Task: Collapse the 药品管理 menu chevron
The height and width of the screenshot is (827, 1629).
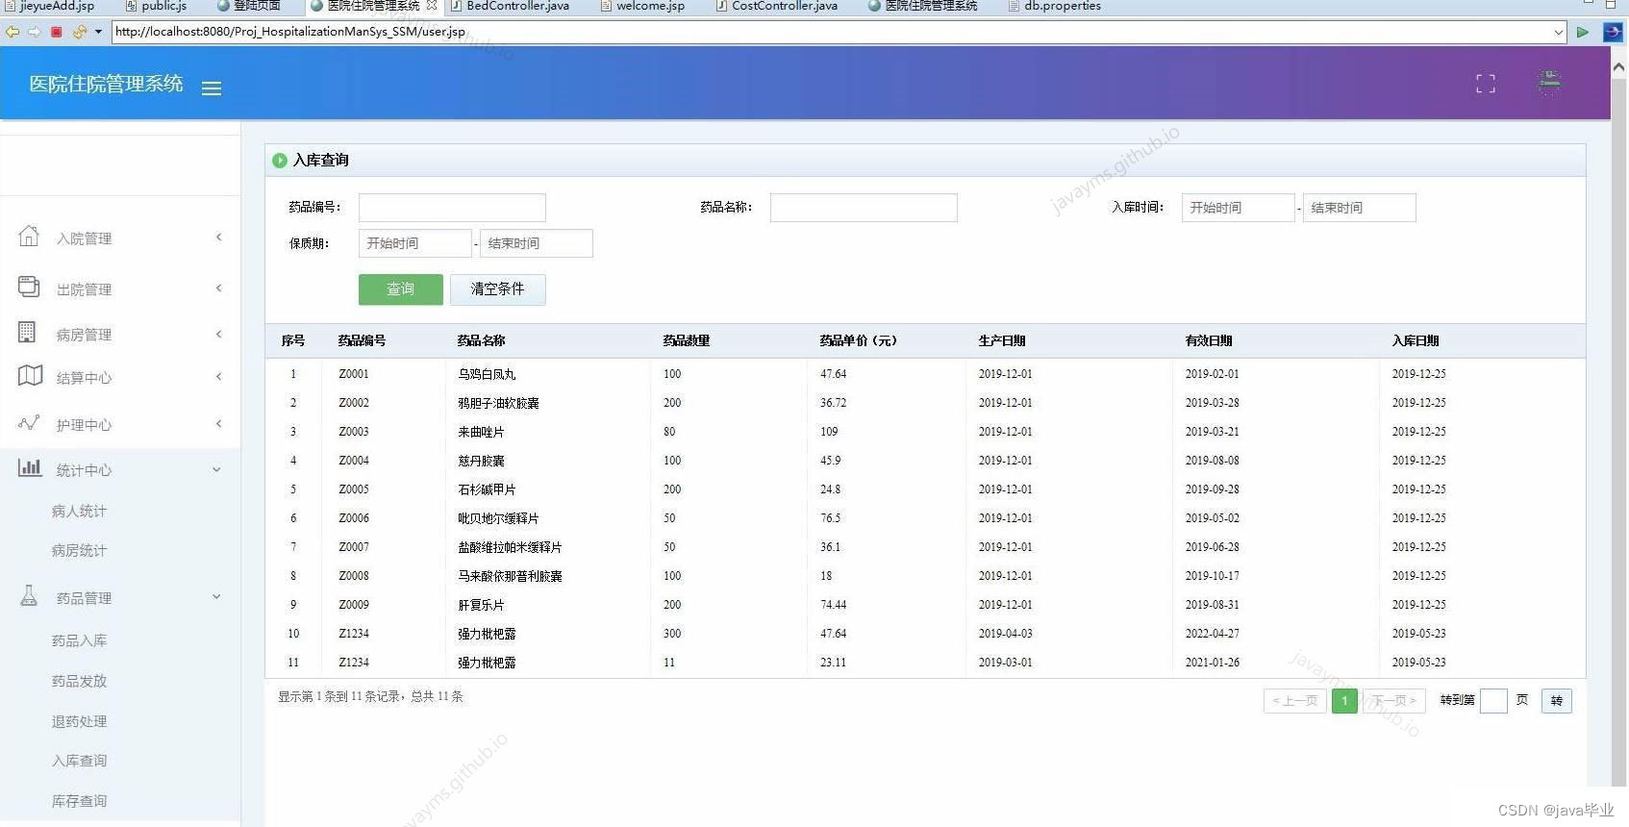Action: (216, 596)
